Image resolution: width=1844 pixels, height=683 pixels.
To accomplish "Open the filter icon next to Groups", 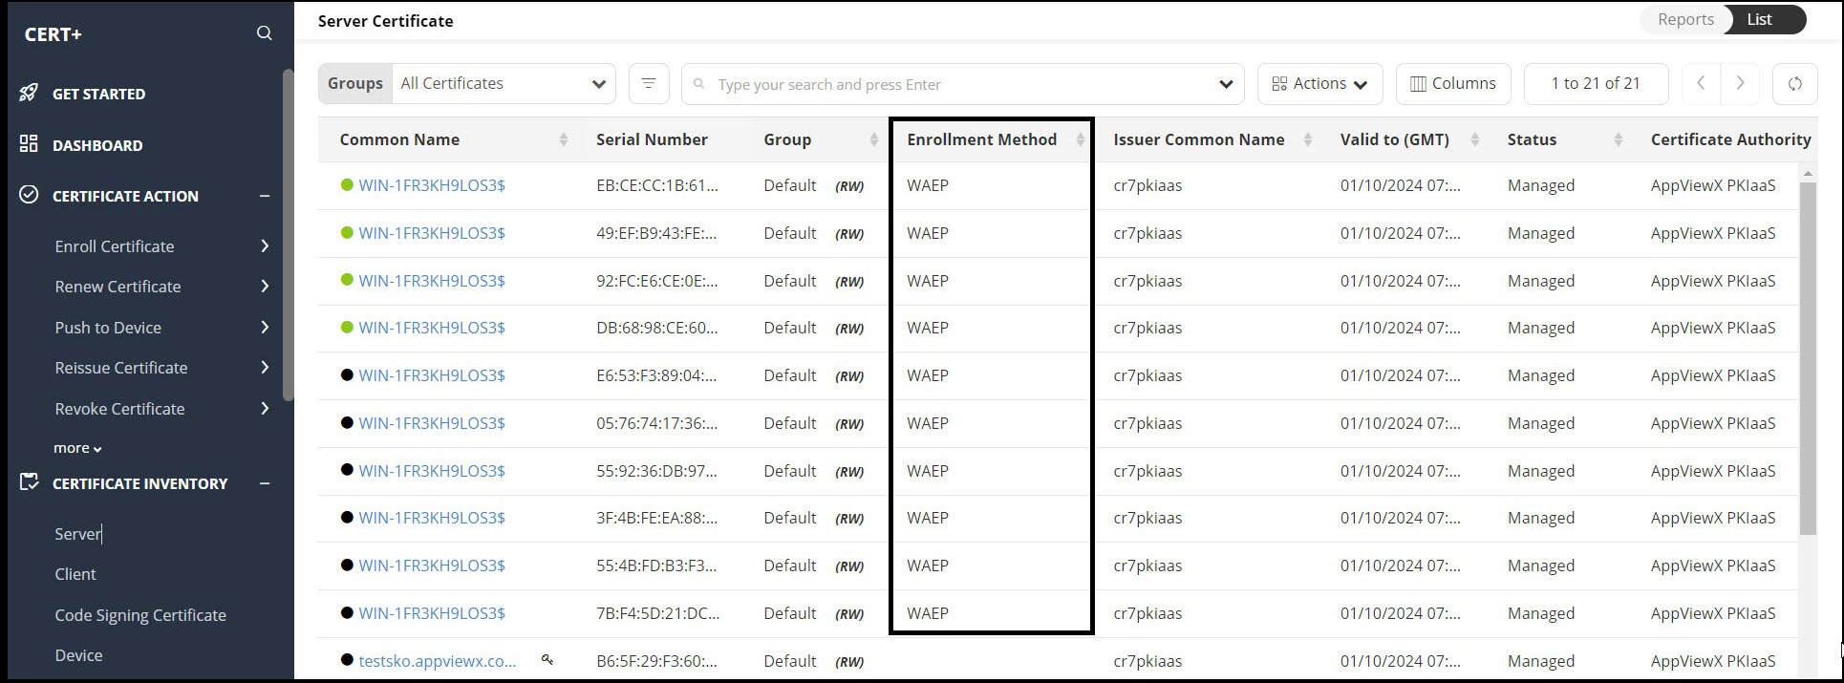I will coord(649,84).
